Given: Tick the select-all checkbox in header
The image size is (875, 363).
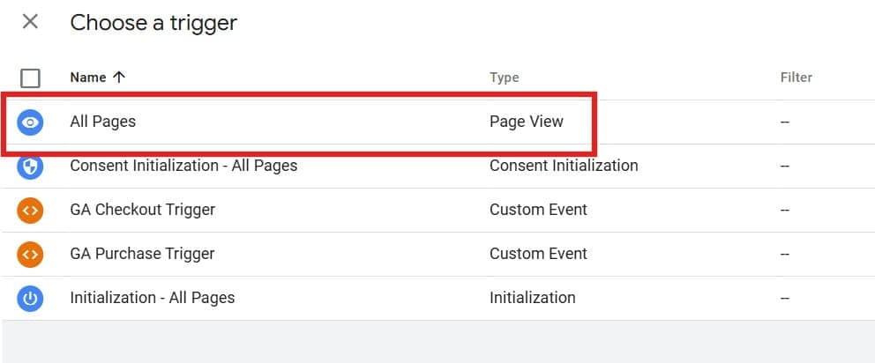Looking at the screenshot, I should 30,78.
